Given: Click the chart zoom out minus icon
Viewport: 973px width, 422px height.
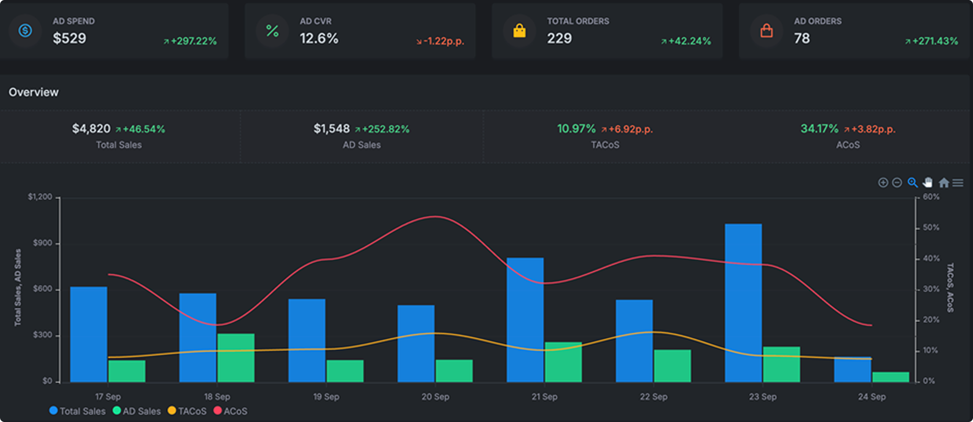Looking at the screenshot, I should tap(897, 183).
